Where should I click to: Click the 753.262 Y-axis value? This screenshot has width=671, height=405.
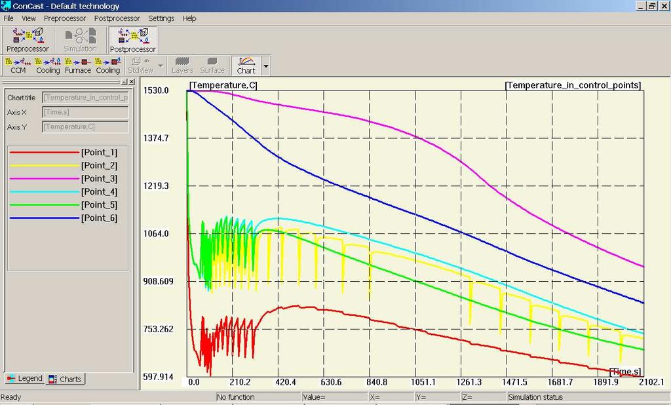(159, 329)
